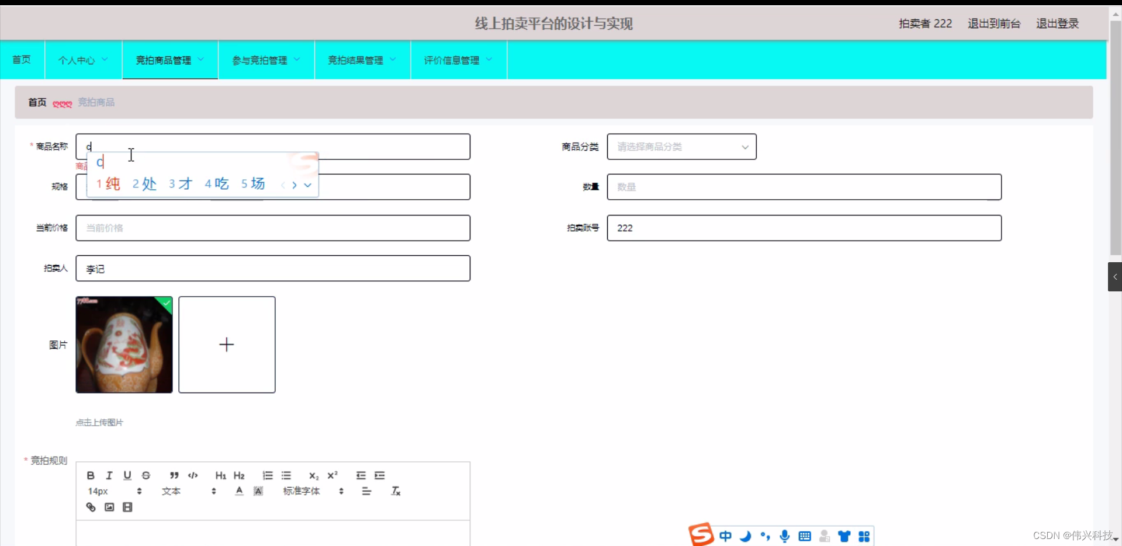The height and width of the screenshot is (546, 1122).
Task: Insert a hyperlink via the link icon
Action: [x=91, y=507]
